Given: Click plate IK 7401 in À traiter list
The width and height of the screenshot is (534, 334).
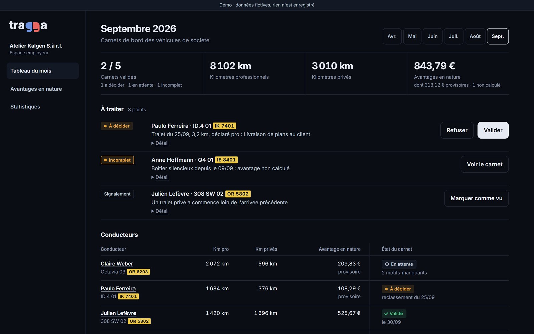Looking at the screenshot, I should tap(224, 126).
